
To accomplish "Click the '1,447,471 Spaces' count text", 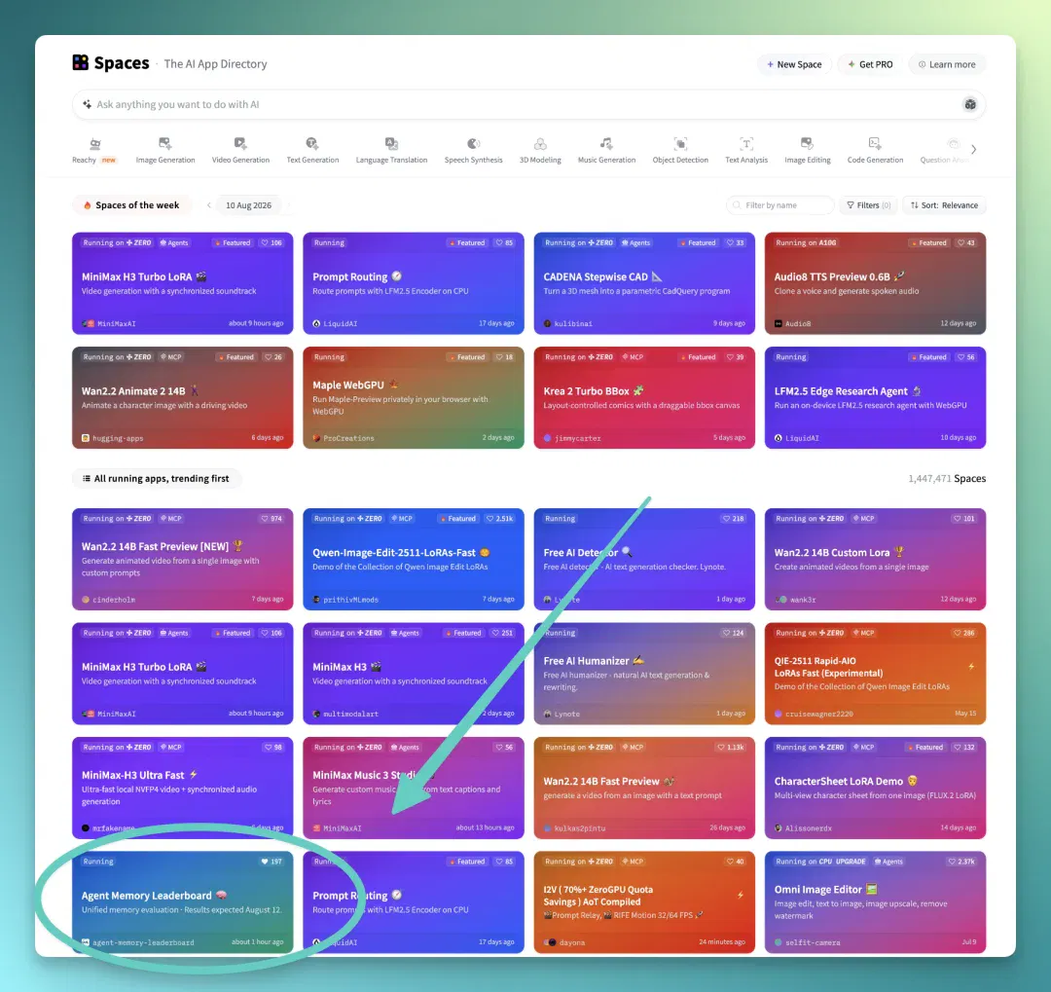I will pyautogui.click(x=947, y=478).
